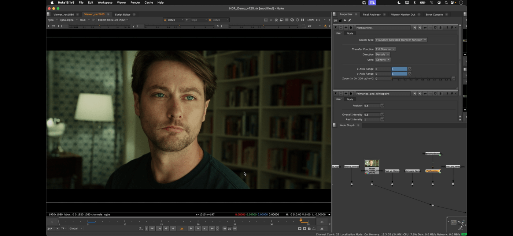Screen dimensions: 513x236
Task: Select the Node tab of PlotScanline panel
Action: coord(350,33)
